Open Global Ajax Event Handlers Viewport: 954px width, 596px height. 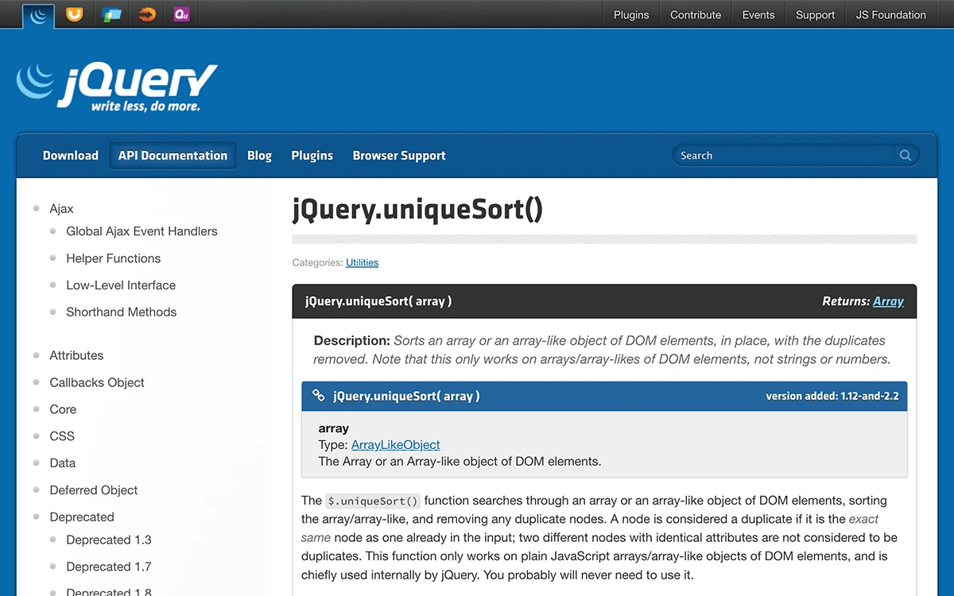pyautogui.click(x=142, y=231)
